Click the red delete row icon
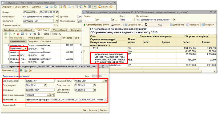218x114 pixels. point(18,34)
